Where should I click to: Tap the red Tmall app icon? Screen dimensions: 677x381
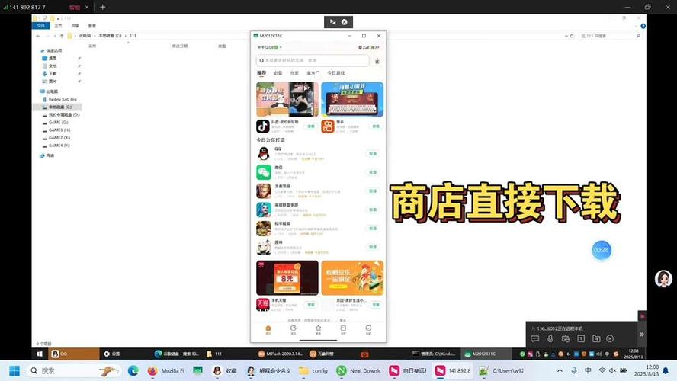(263, 305)
